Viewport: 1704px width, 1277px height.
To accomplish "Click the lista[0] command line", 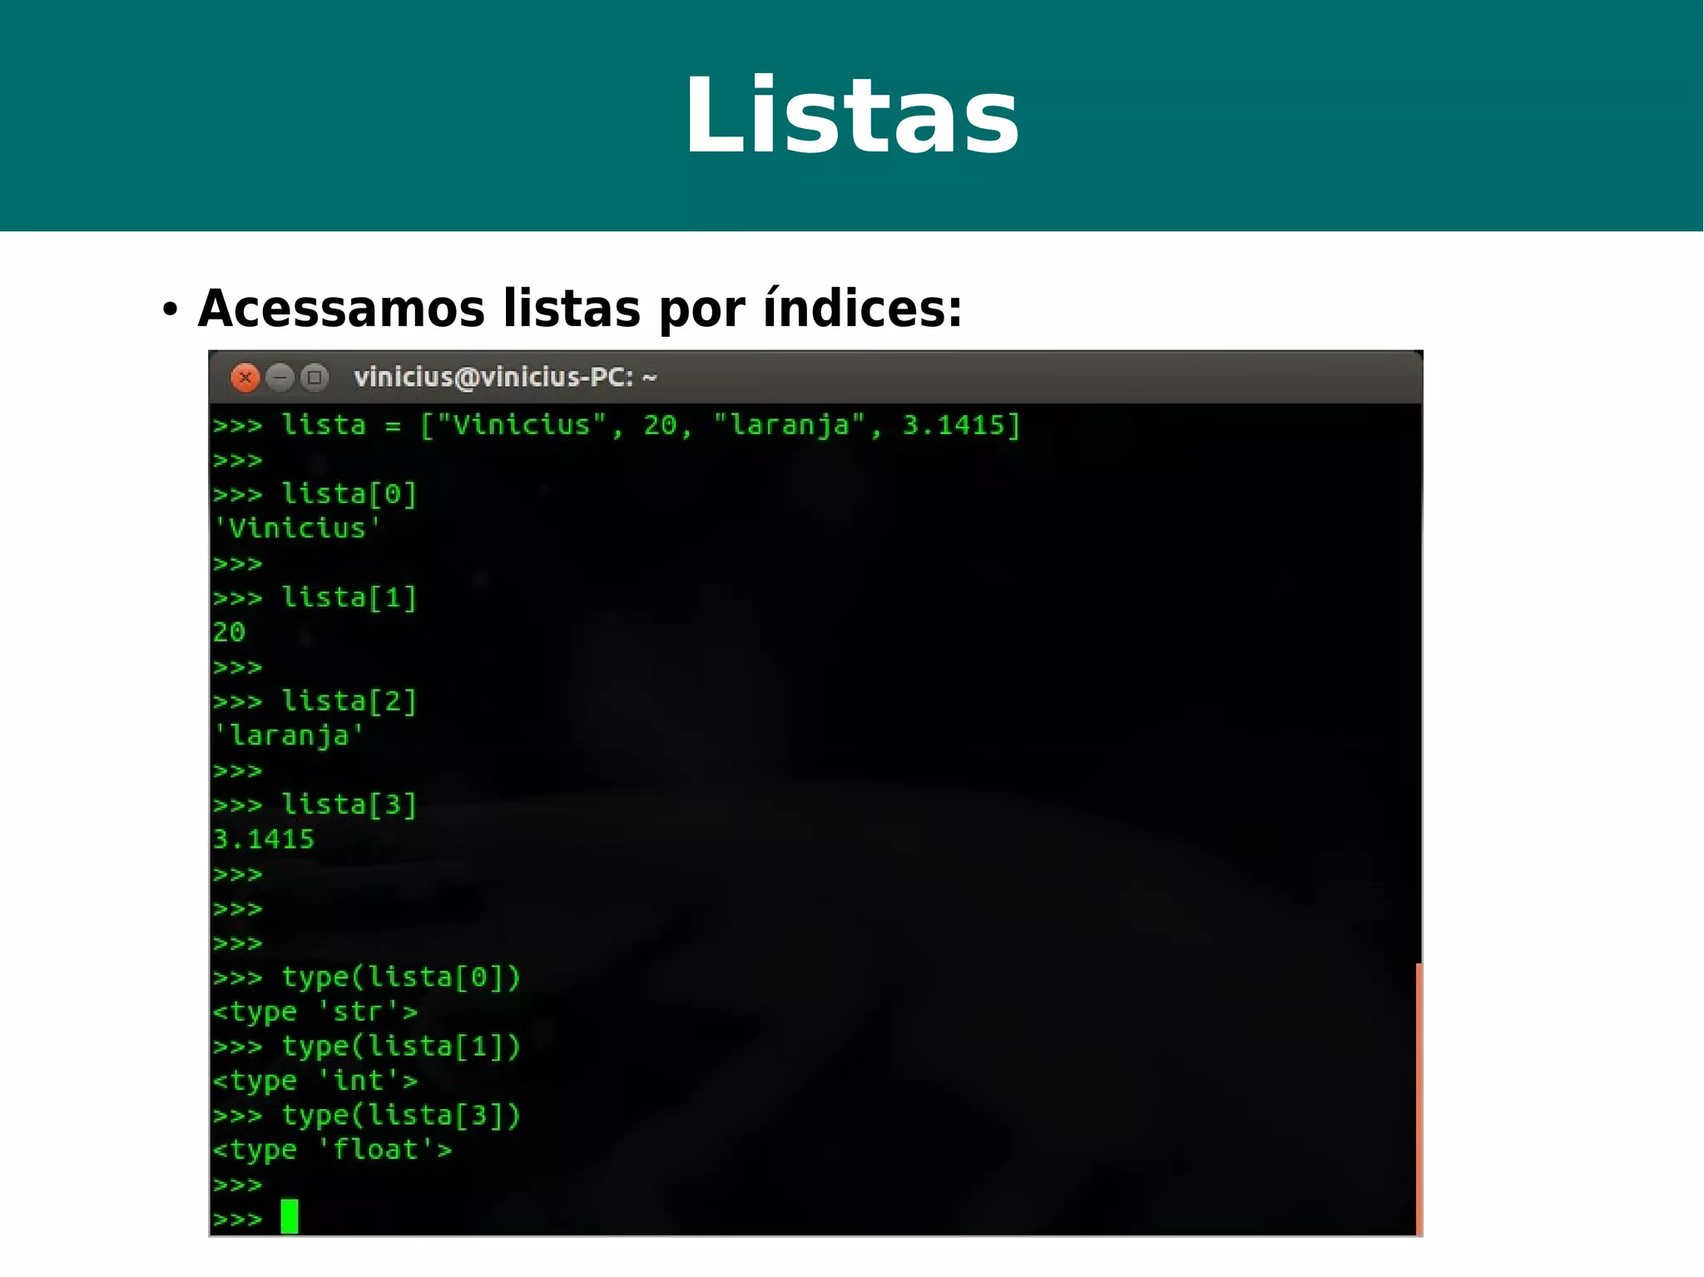I will pyautogui.click(x=315, y=494).
